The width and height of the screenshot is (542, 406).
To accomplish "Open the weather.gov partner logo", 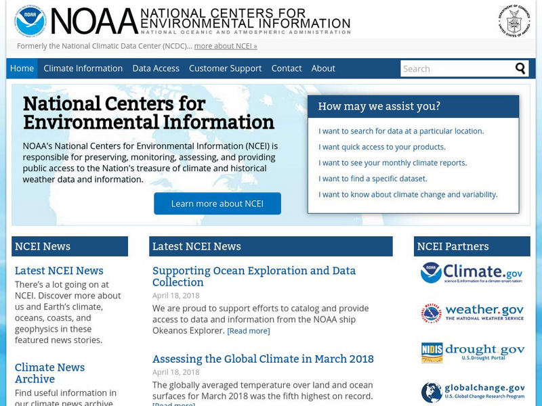I will tap(472, 313).
